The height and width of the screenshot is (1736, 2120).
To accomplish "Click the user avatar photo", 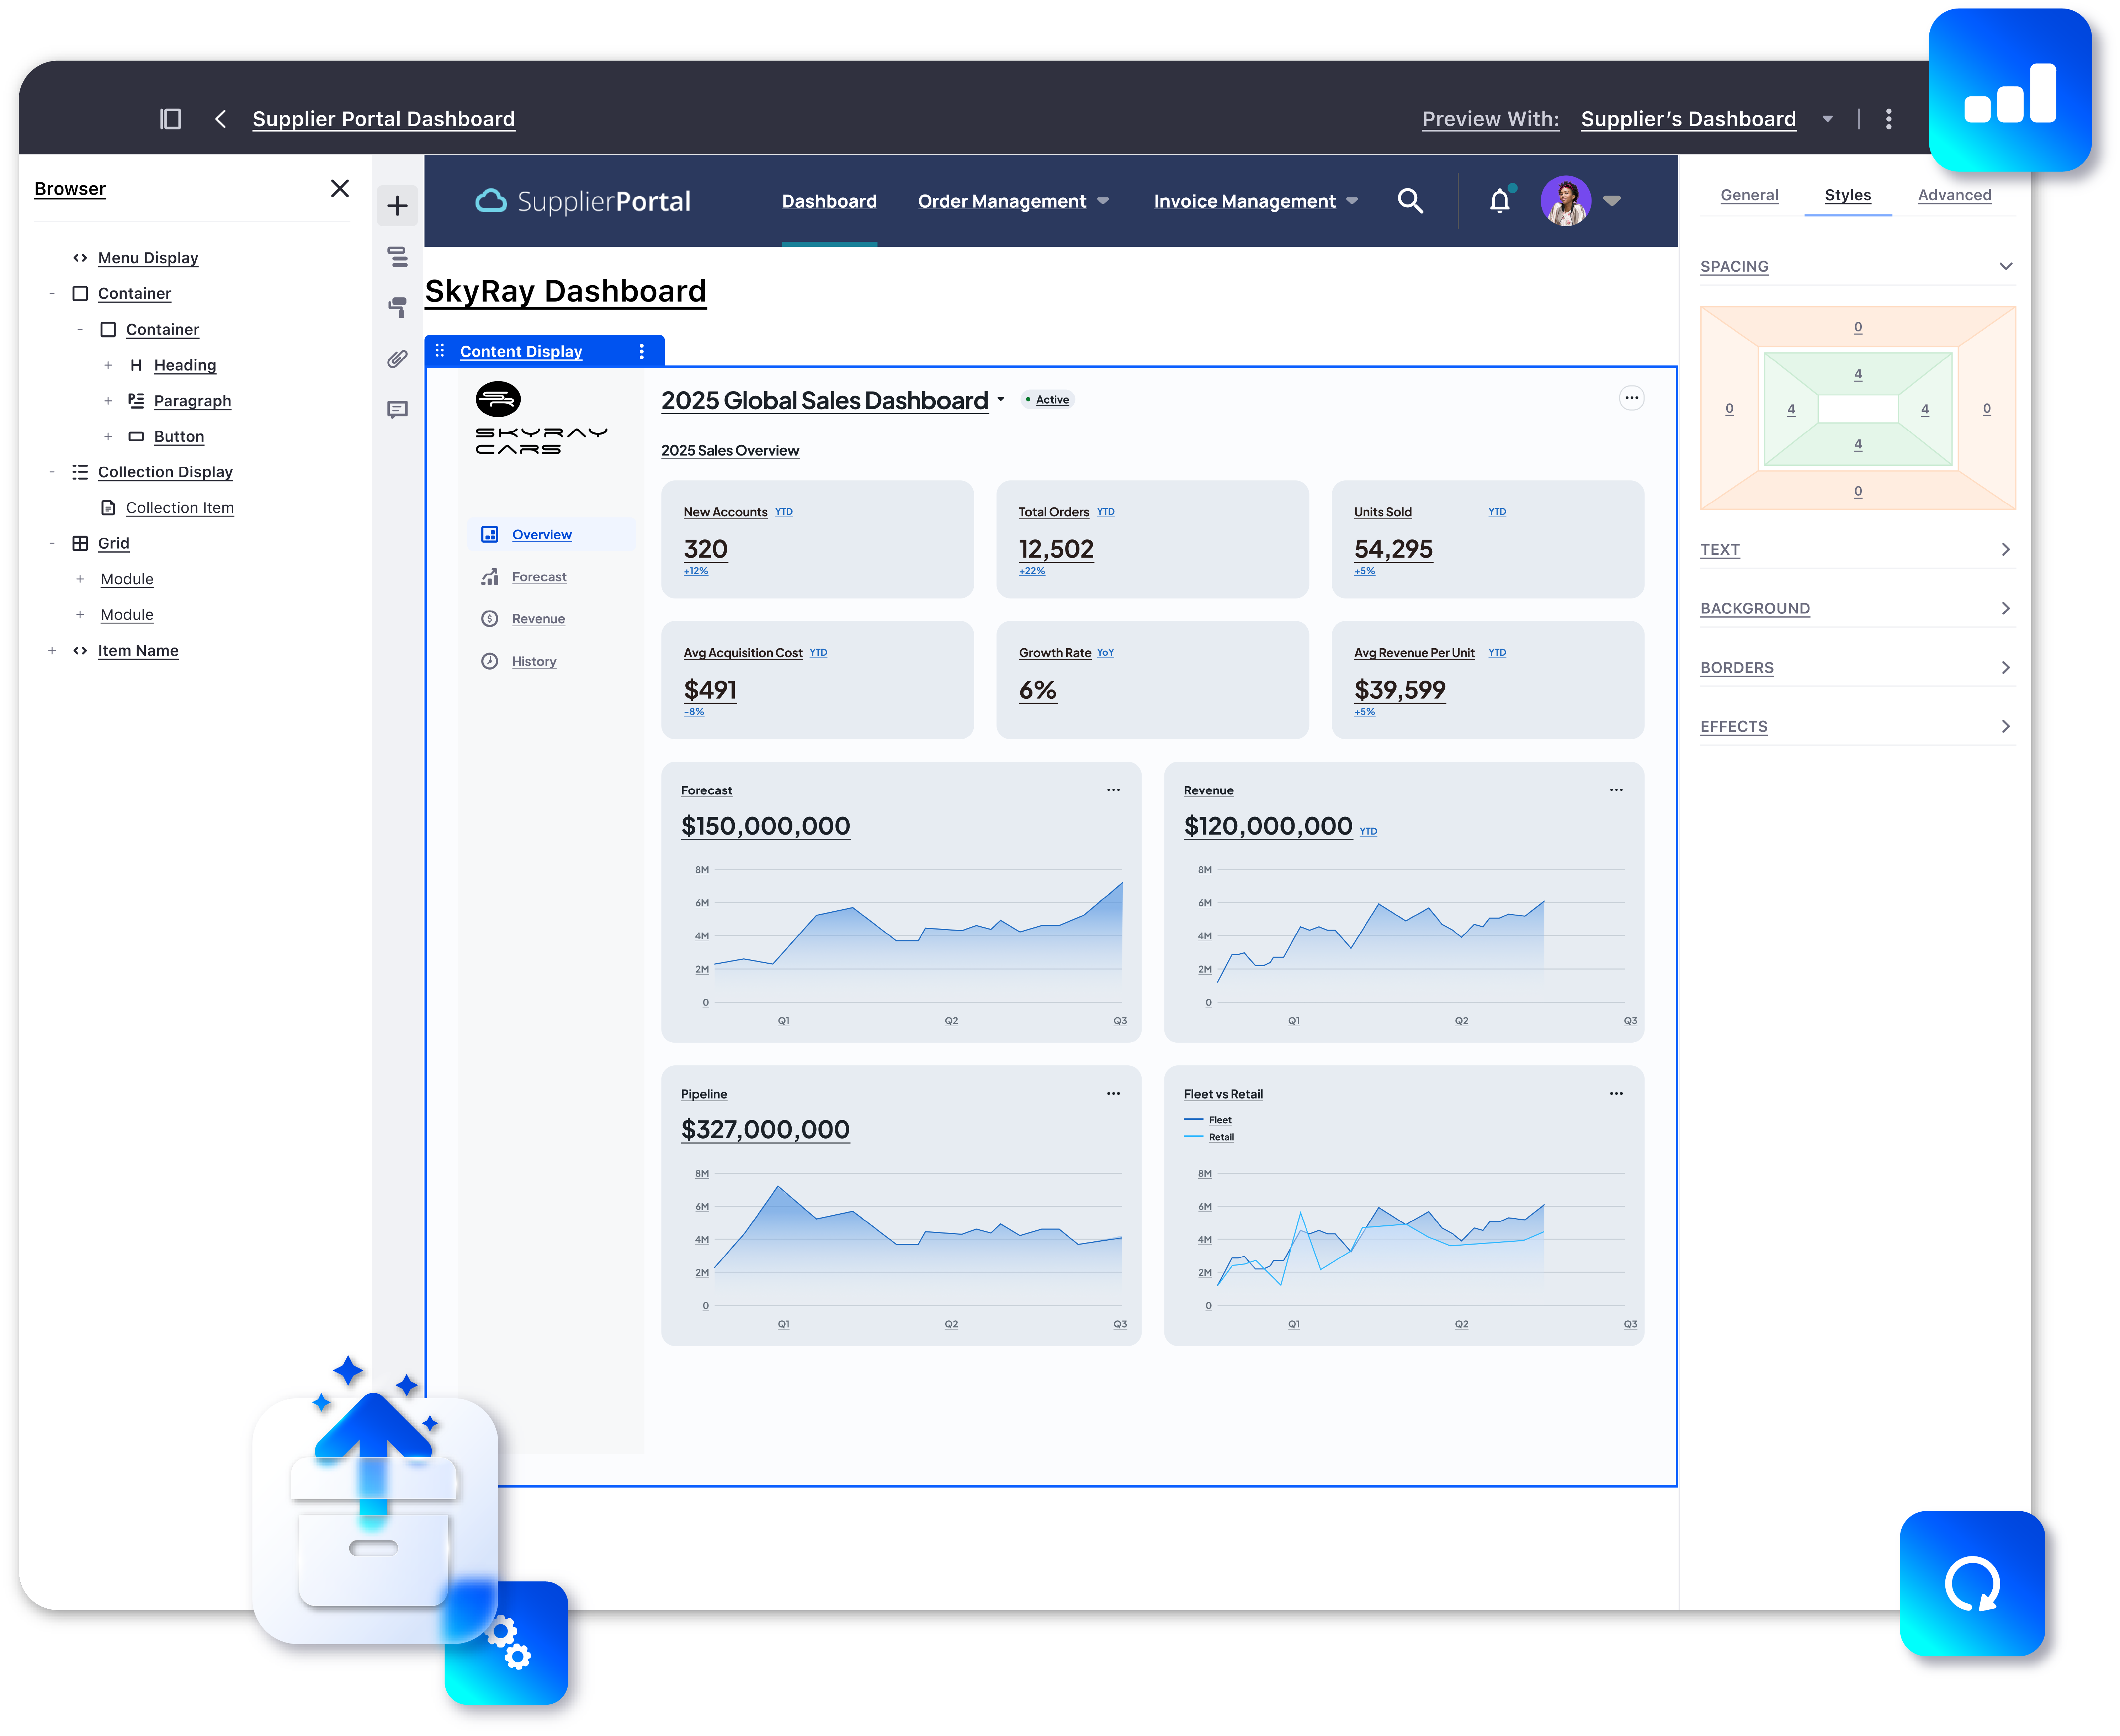I will [1566, 201].
